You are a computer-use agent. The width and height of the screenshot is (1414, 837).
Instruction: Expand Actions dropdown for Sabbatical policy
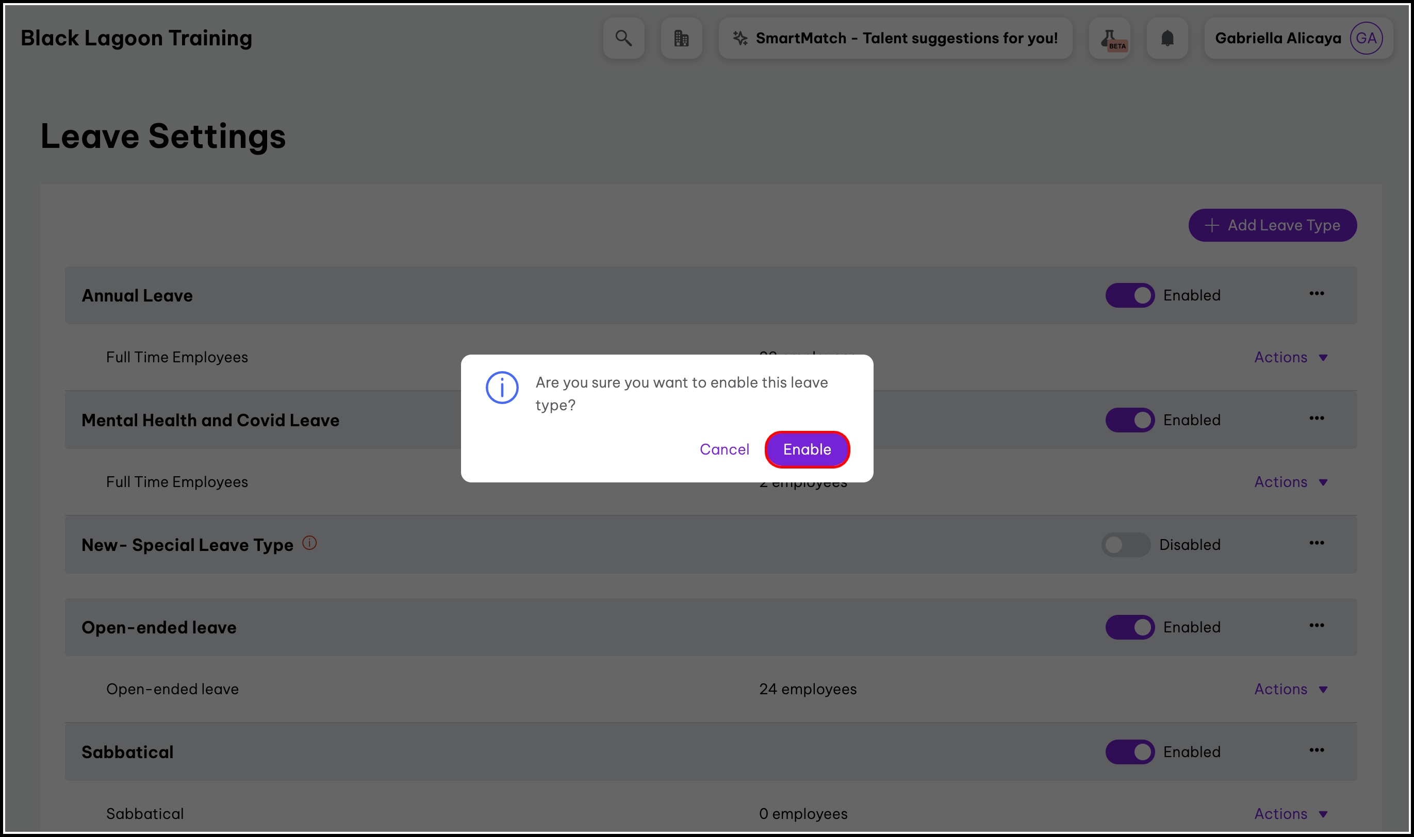click(1290, 814)
